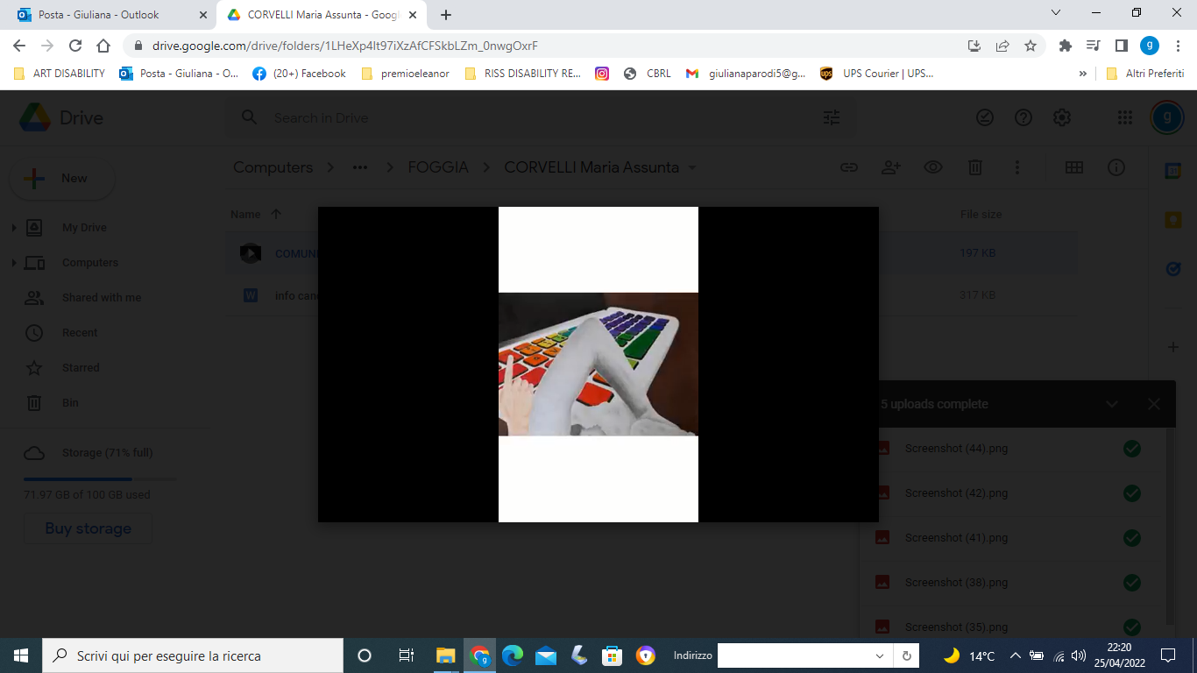1197x673 pixels.
Task: Click search options filter icon
Action: [x=832, y=117]
